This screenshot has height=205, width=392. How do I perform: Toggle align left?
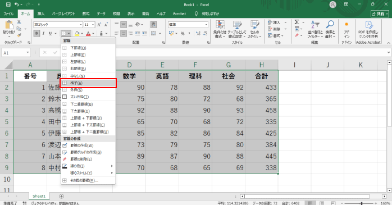tap(116, 33)
